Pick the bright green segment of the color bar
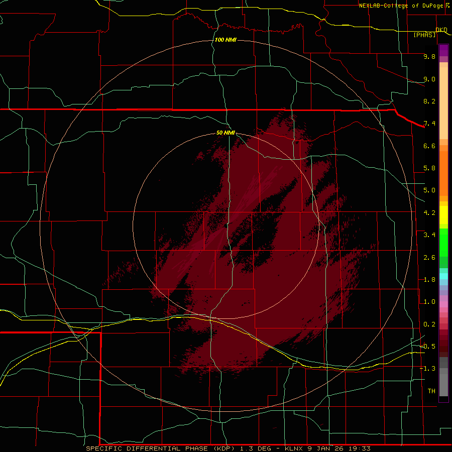This screenshot has width=452, height=452. pos(443,242)
